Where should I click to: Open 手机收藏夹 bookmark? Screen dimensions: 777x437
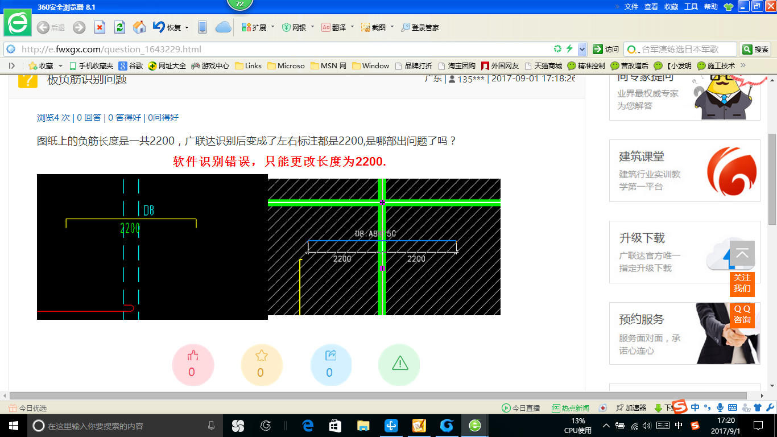pos(91,66)
